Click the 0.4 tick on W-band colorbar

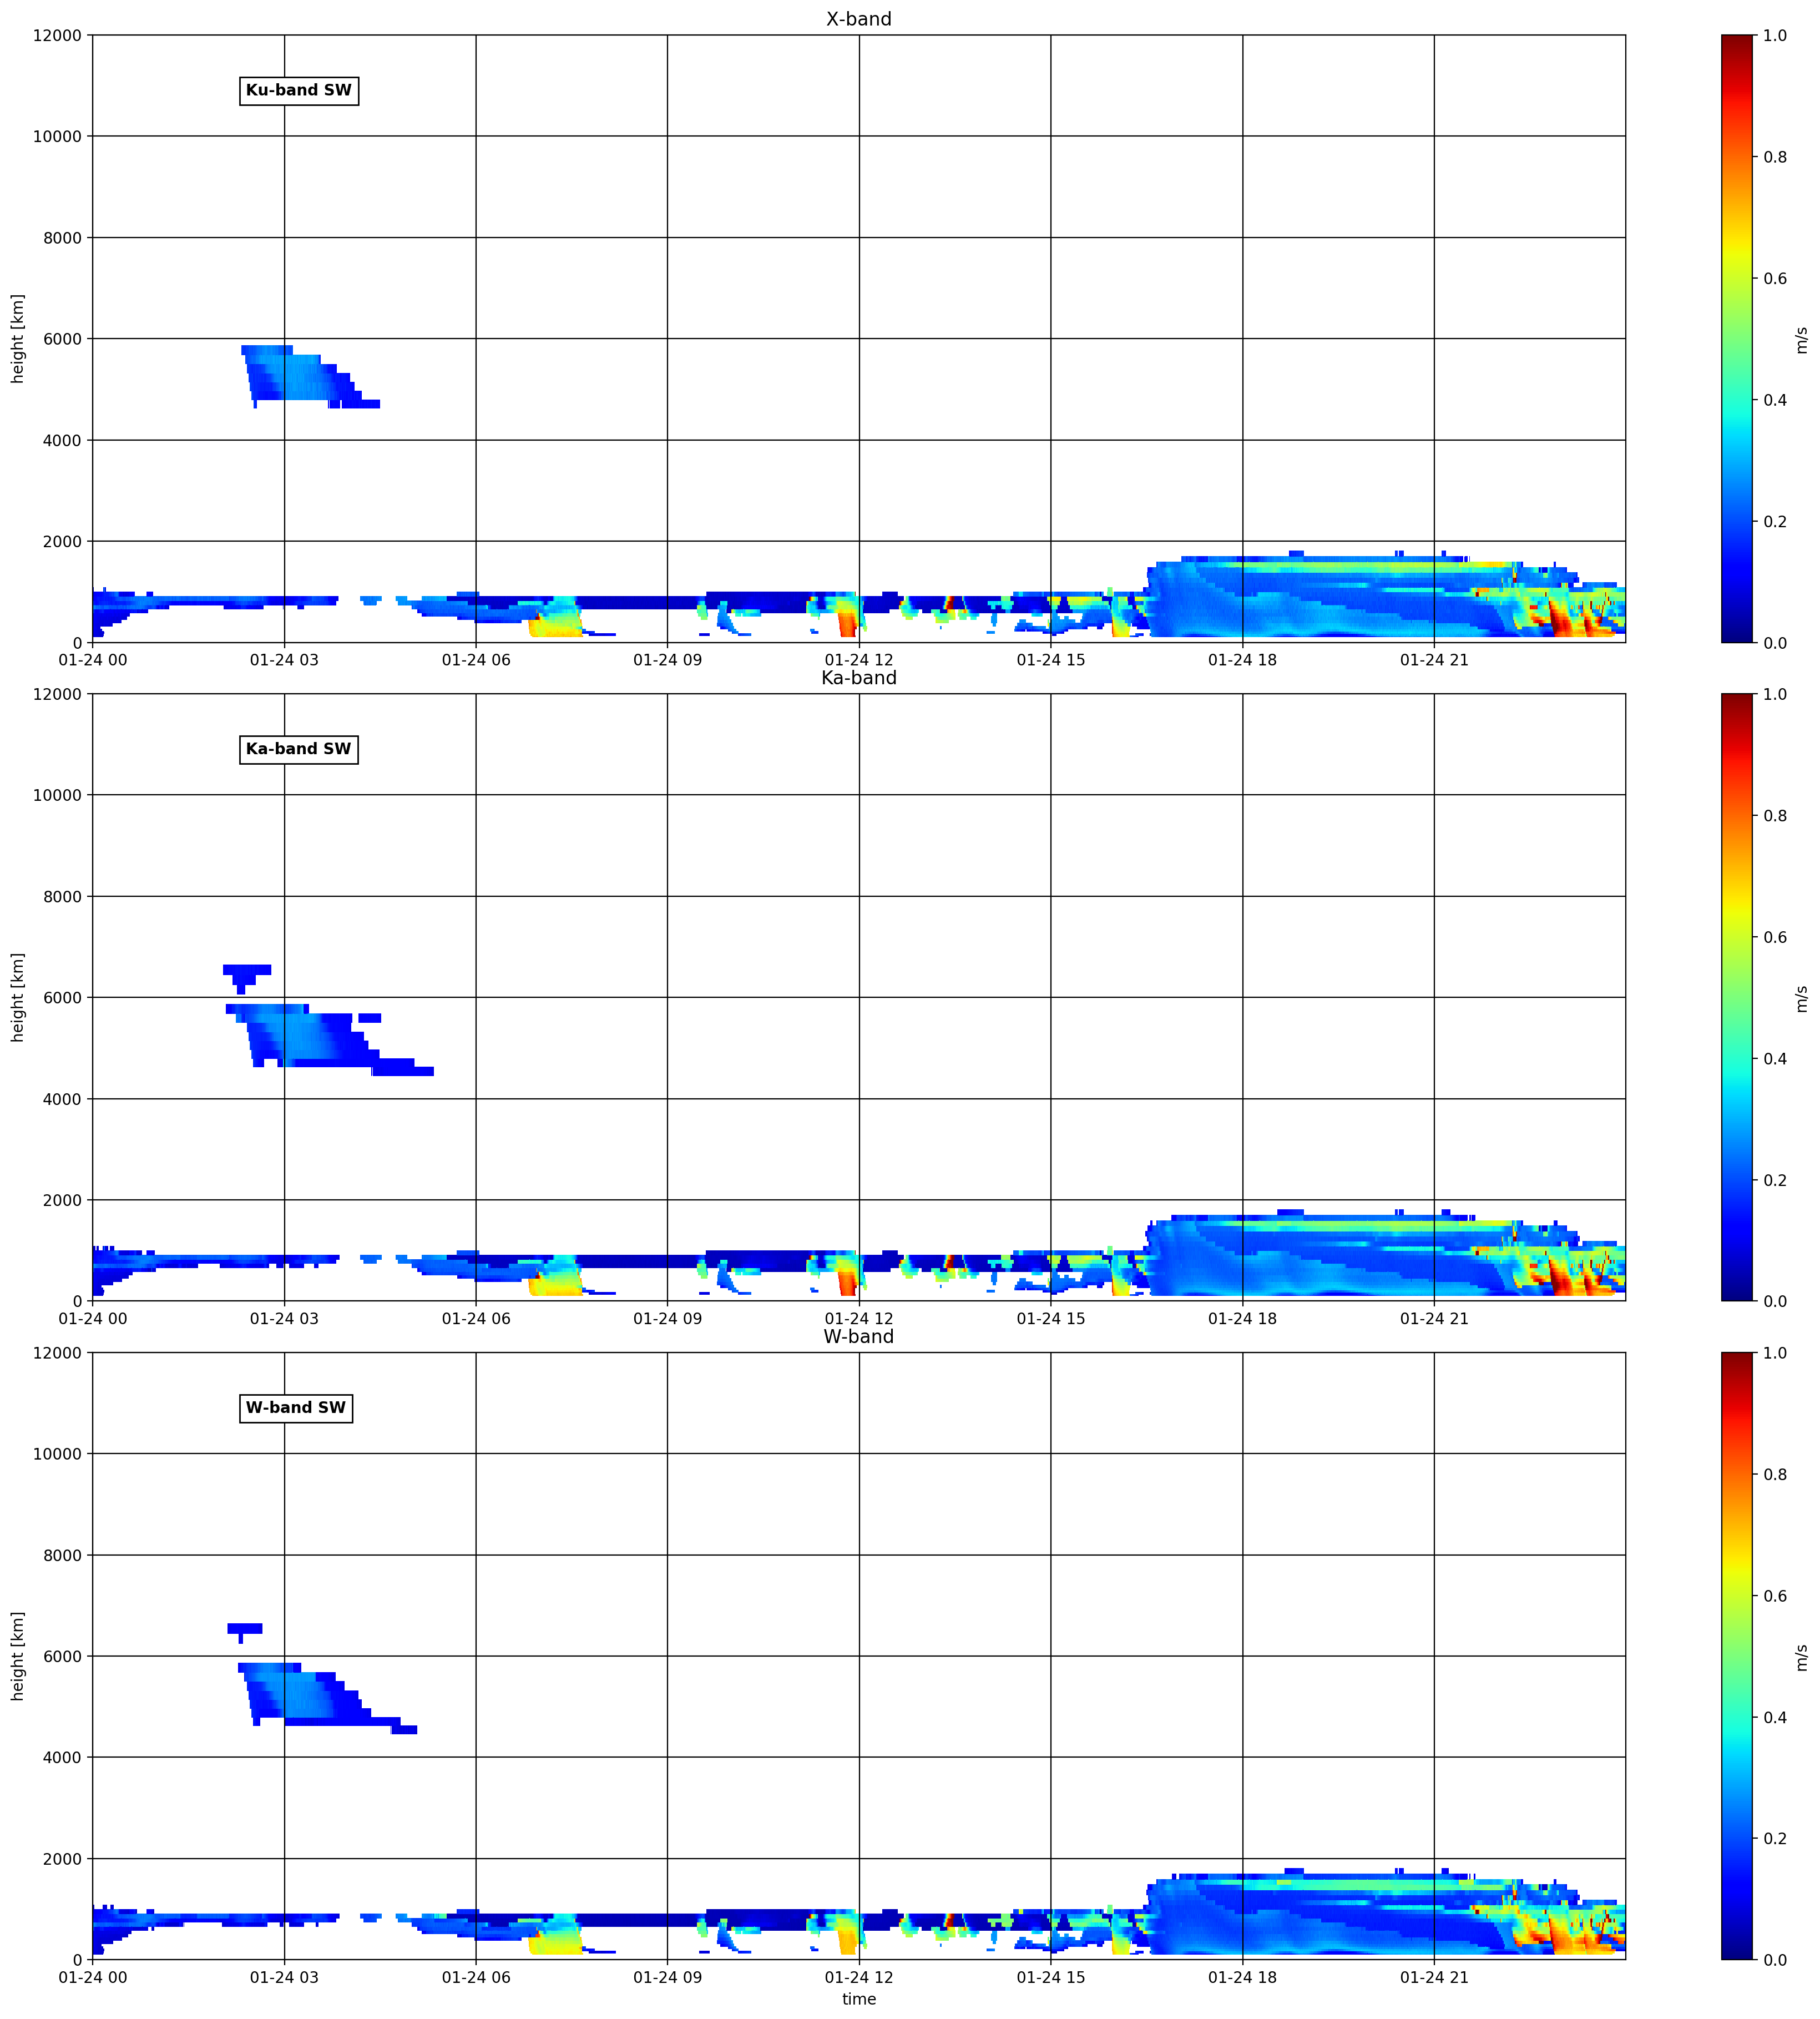pyautogui.click(x=1775, y=1718)
